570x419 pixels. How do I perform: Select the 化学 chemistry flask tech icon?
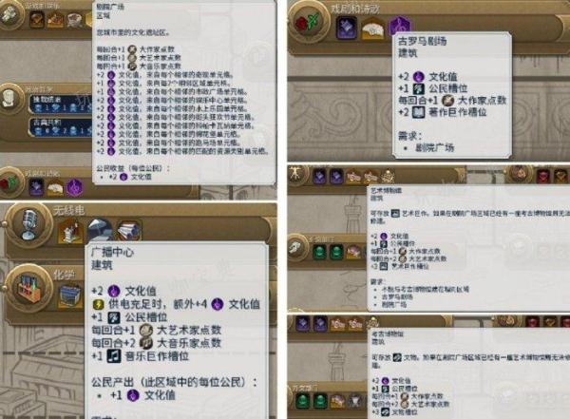pyautogui.click(x=30, y=289)
